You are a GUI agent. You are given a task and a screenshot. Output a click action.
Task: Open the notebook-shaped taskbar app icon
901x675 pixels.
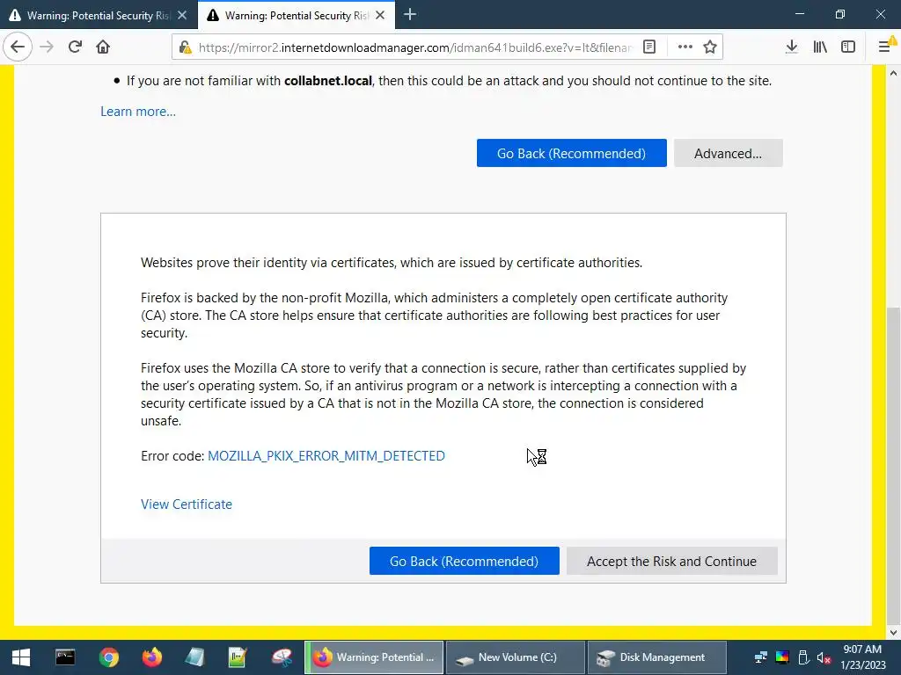pos(195,657)
